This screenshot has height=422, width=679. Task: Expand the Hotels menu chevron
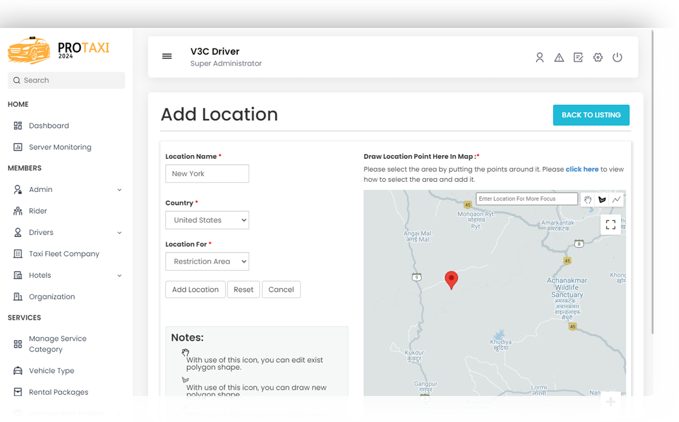120,276
